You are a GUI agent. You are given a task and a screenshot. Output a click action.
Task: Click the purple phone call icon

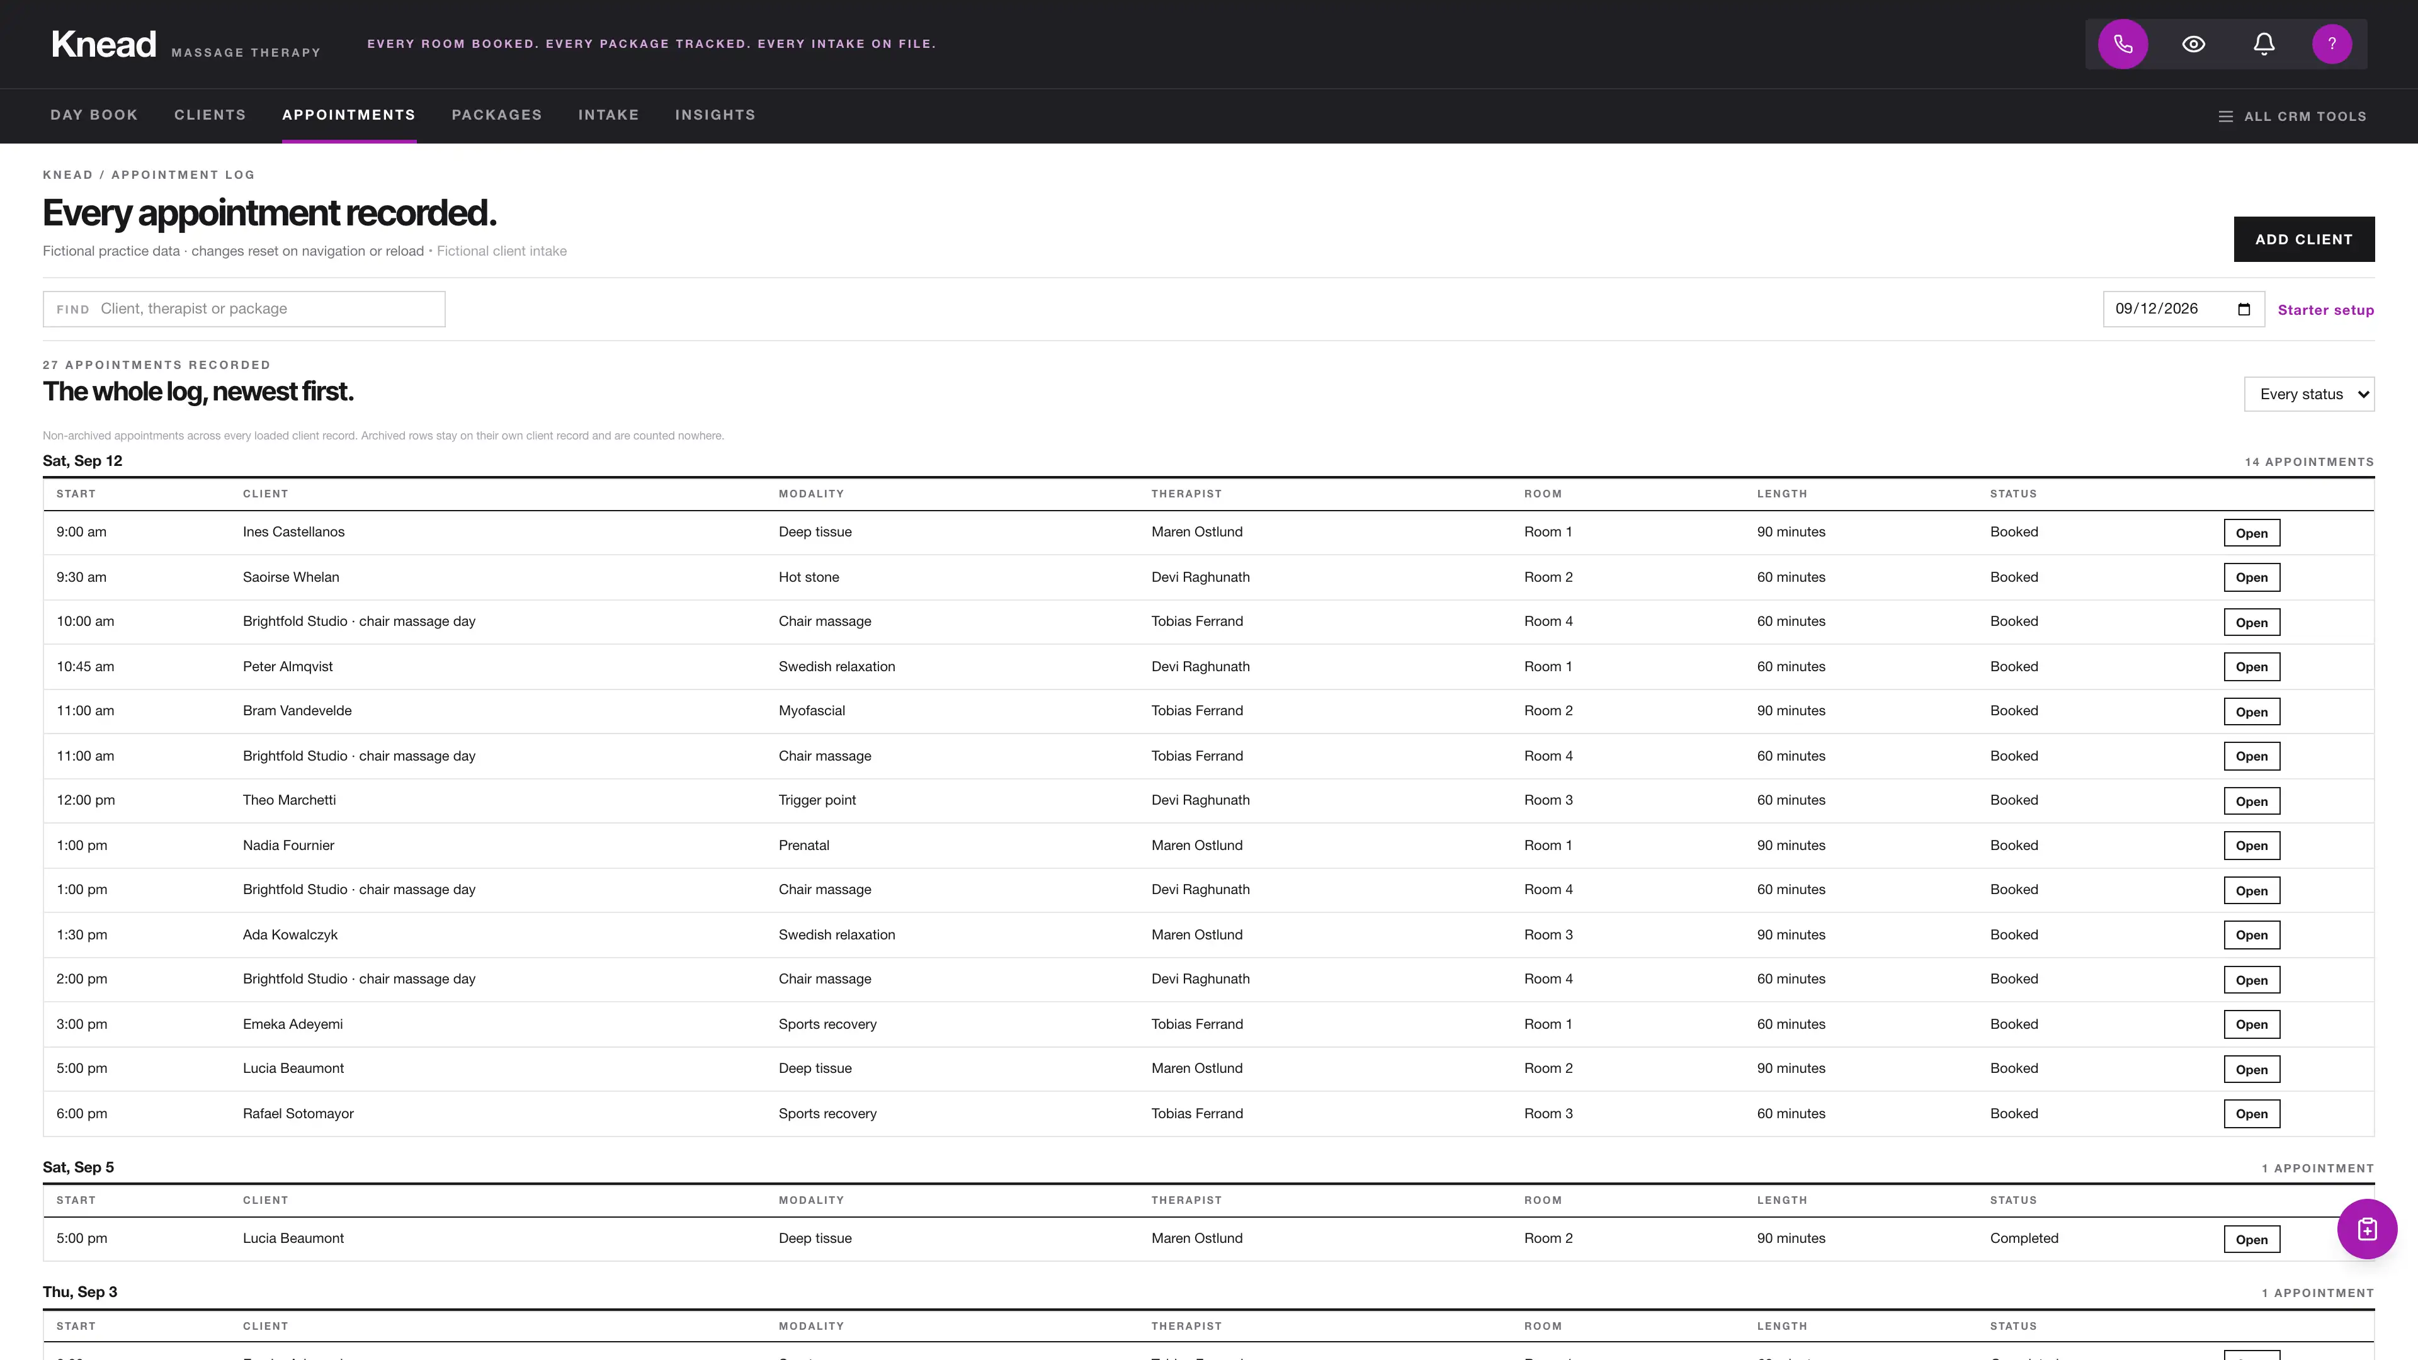pos(2123,44)
